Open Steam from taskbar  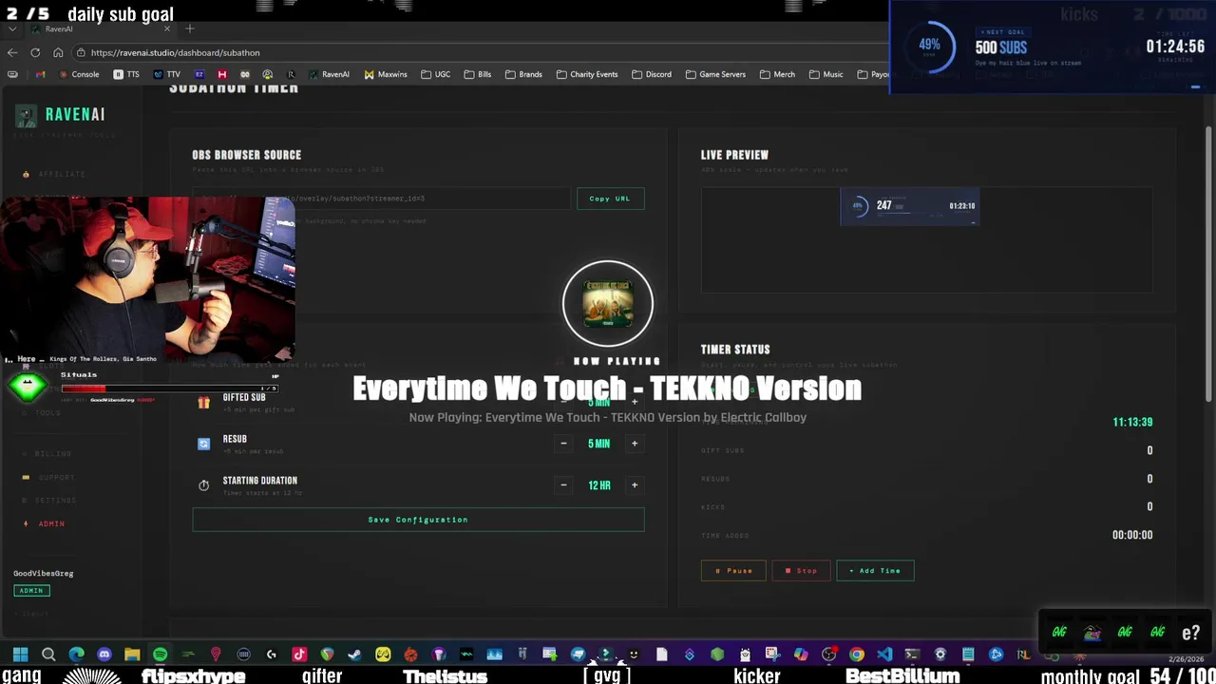[354, 655]
